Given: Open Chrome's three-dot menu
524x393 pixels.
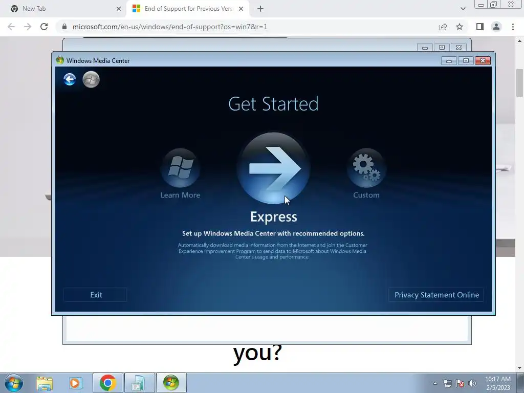Looking at the screenshot, I should tap(513, 27).
